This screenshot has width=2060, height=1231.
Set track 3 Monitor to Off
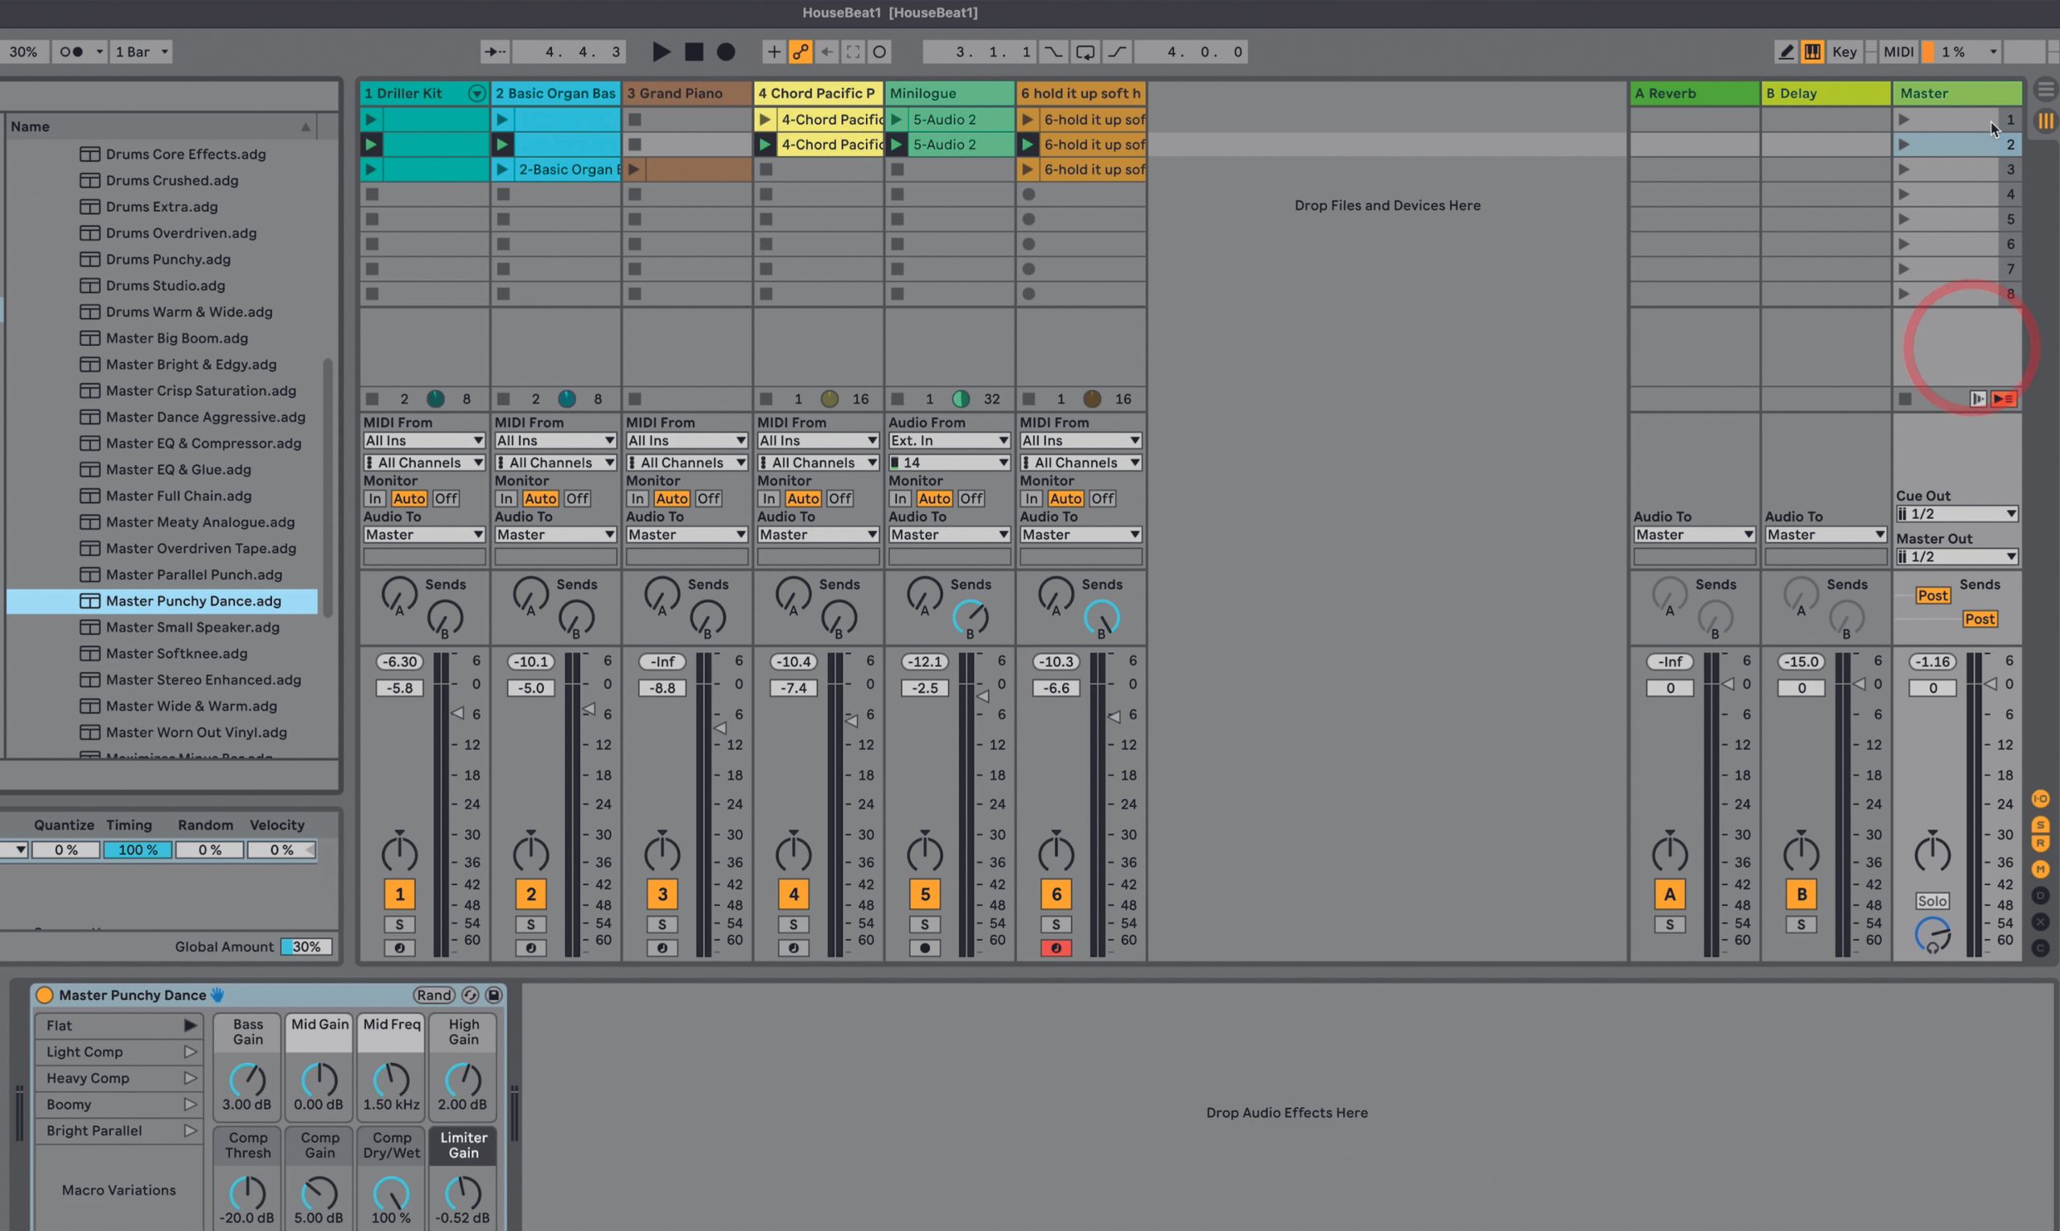point(707,499)
